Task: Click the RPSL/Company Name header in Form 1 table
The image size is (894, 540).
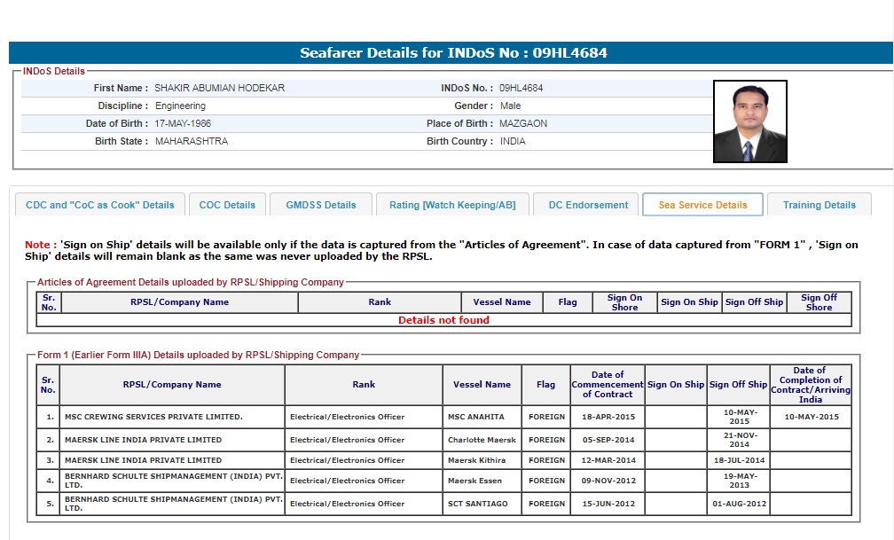Action: 172,385
